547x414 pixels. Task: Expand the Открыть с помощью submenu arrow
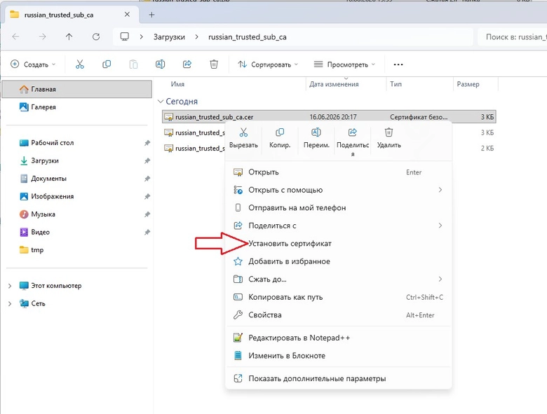(440, 190)
